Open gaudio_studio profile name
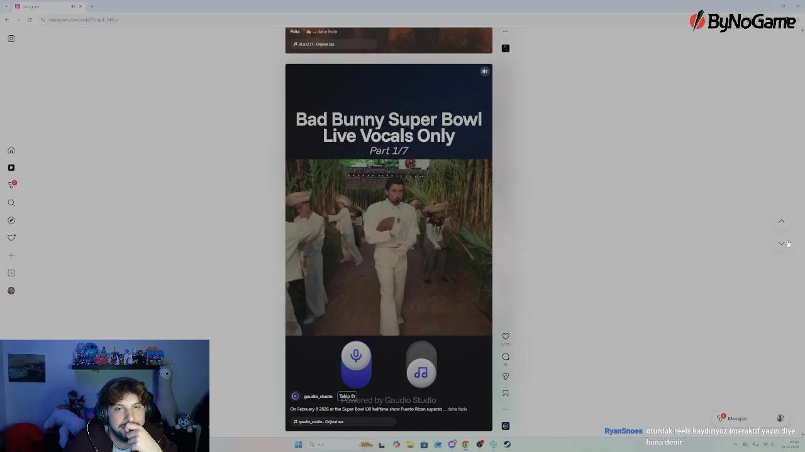Screen dimensions: 805x452 (x=318, y=396)
